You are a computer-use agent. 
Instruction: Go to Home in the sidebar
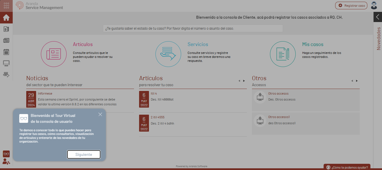click(6, 18)
